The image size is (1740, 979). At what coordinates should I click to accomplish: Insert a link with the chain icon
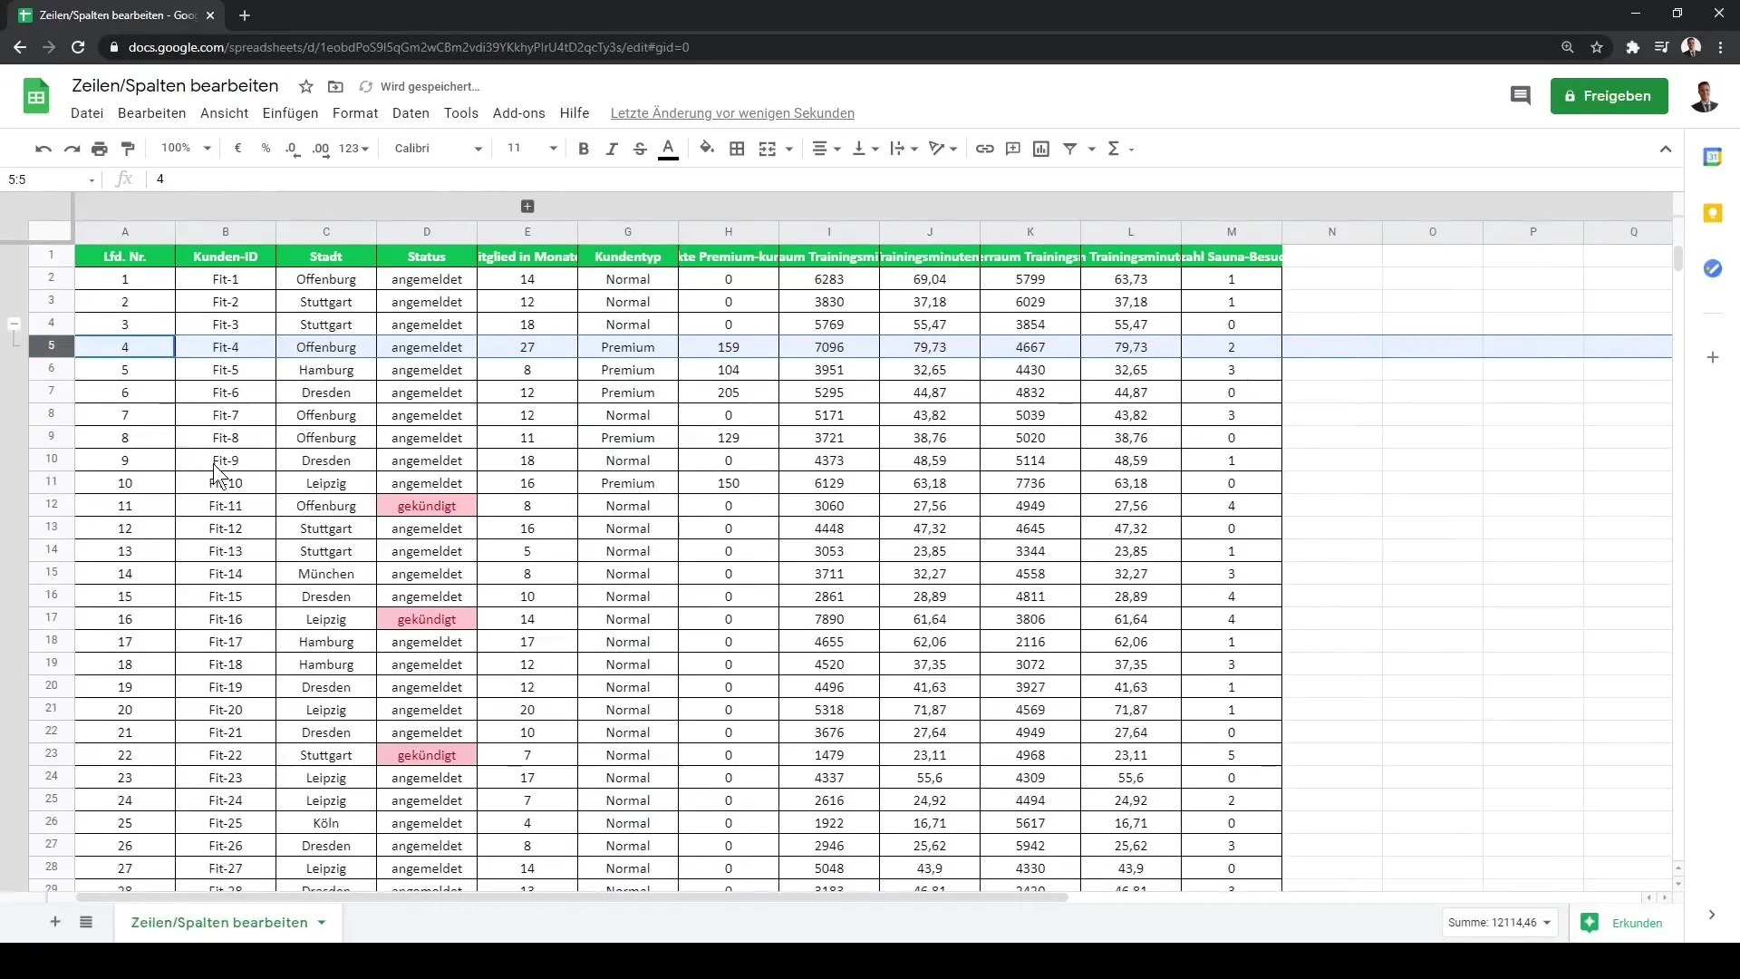coord(985,149)
